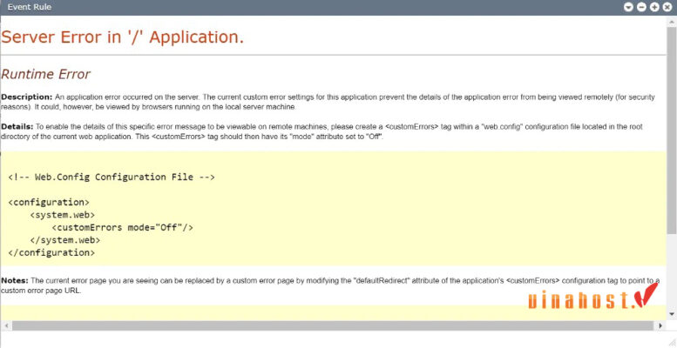Screen dimensions: 677x348
Task: Click the horizontal scrollbar thumb
Action: [x=332, y=325]
